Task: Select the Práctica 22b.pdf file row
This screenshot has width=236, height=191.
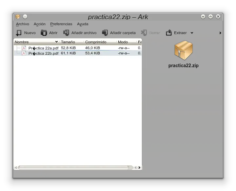Action: [78, 53]
